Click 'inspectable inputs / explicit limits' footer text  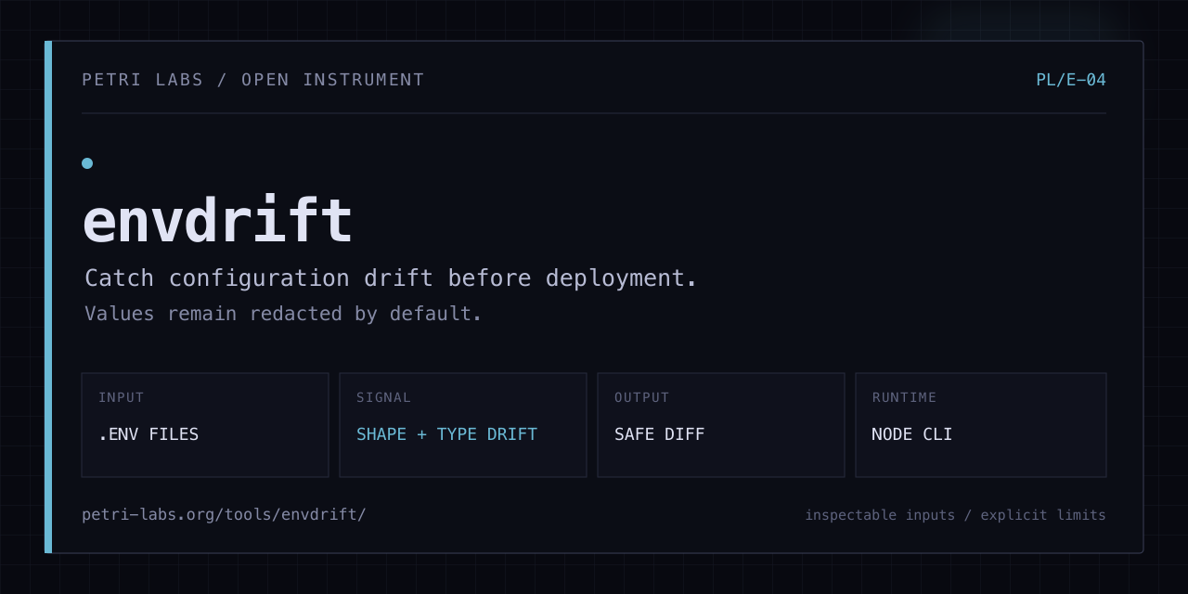pyautogui.click(x=955, y=515)
